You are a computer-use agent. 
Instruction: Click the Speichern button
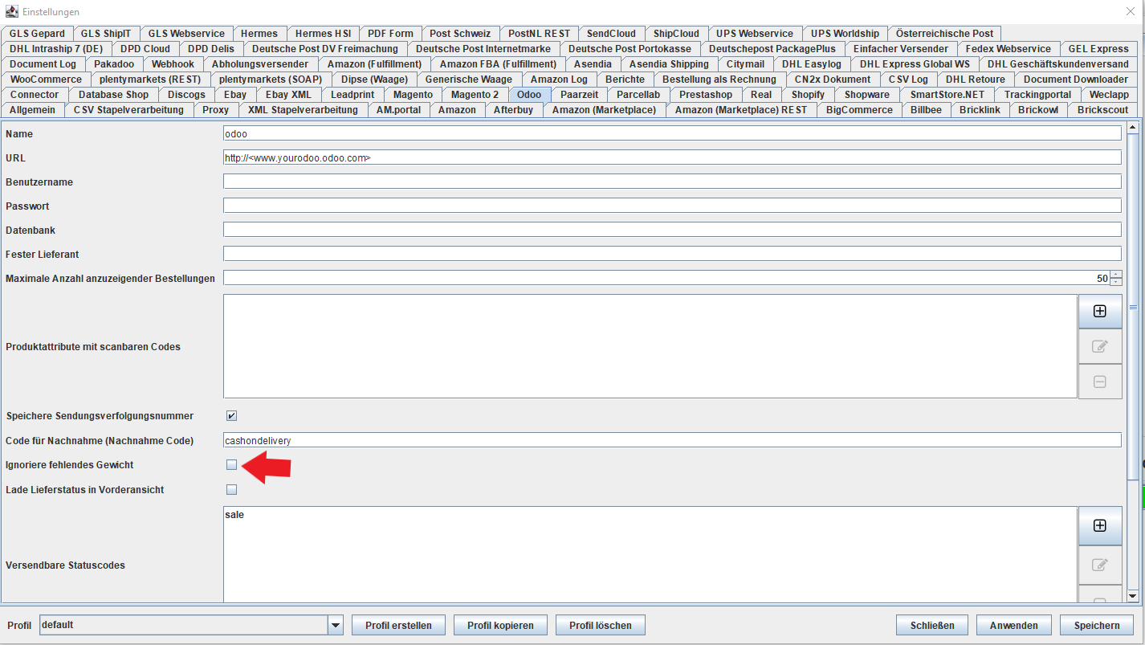(1097, 625)
